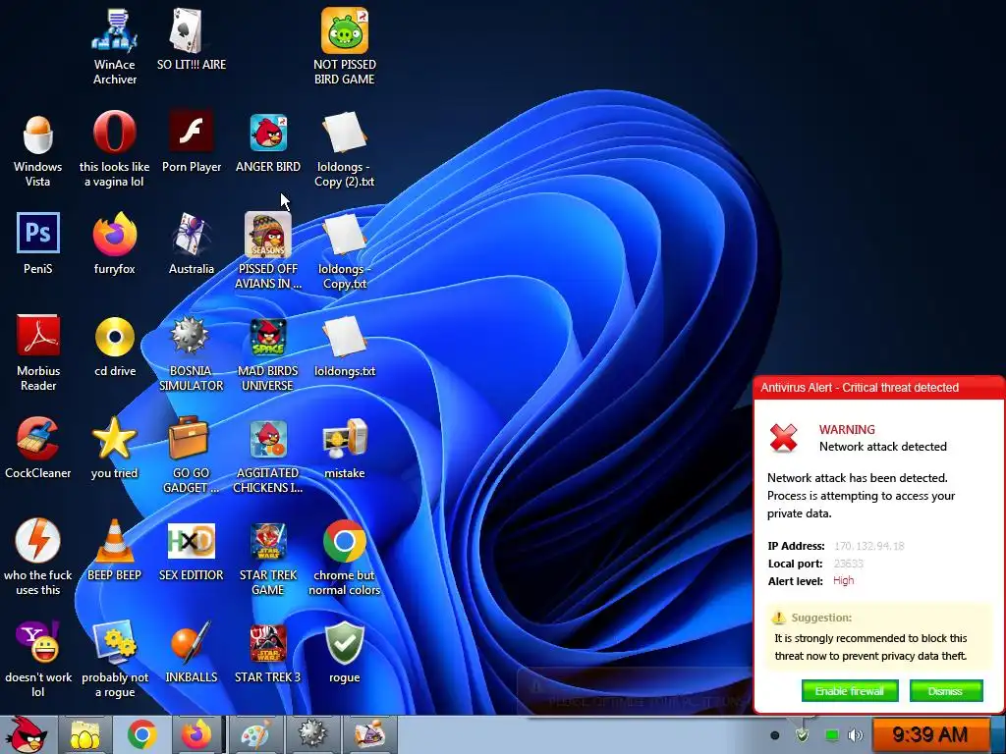Click the yellow Suggestion warning icon
Image resolution: width=1006 pixels, height=754 pixels.
[779, 618]
